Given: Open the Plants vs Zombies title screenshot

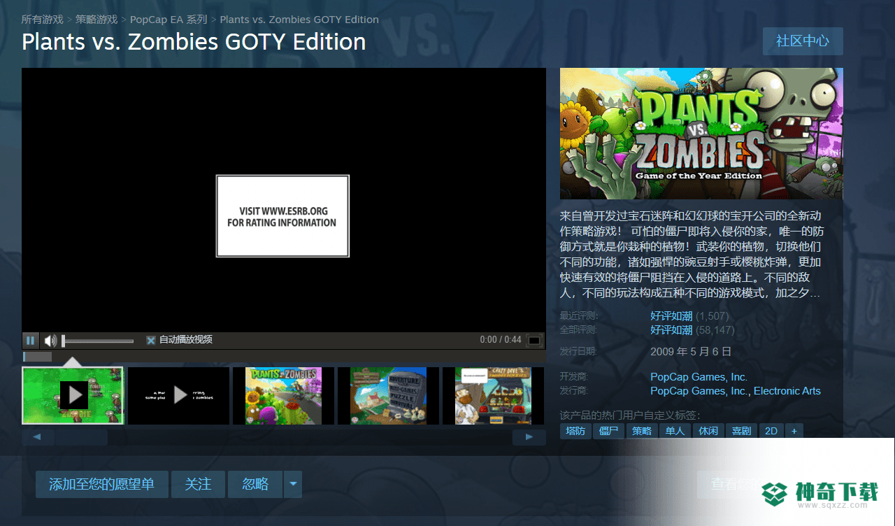Looking at the screenshot, I should click(x=283, y=396).
